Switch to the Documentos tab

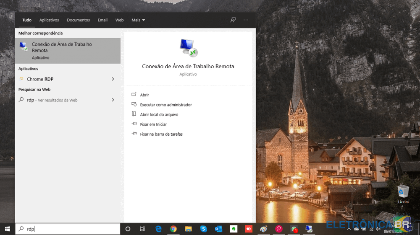[x=78, y=20]
